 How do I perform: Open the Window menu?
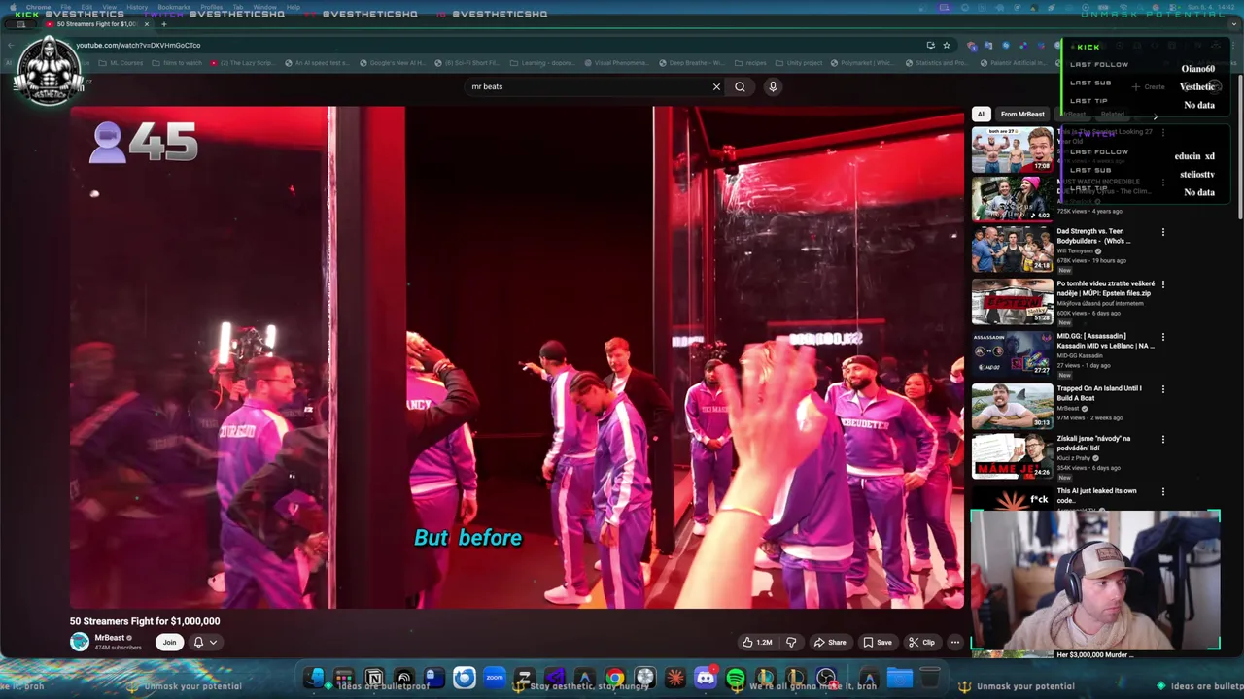point(265,7)
